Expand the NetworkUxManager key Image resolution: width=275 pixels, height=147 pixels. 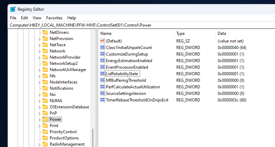click(x=39, y=70)
